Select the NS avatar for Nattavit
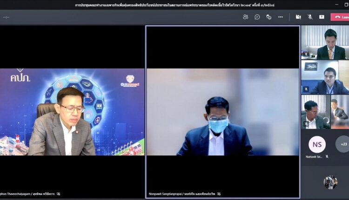This screenshot has width=349, height=200. click(317, 144)
